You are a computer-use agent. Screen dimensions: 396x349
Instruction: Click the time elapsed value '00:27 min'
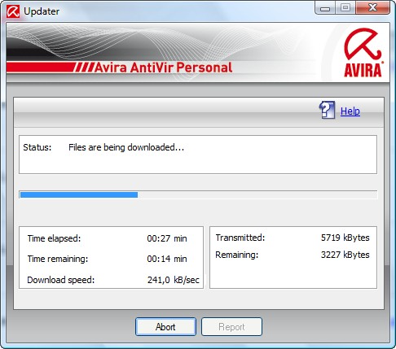click(167, 238)
